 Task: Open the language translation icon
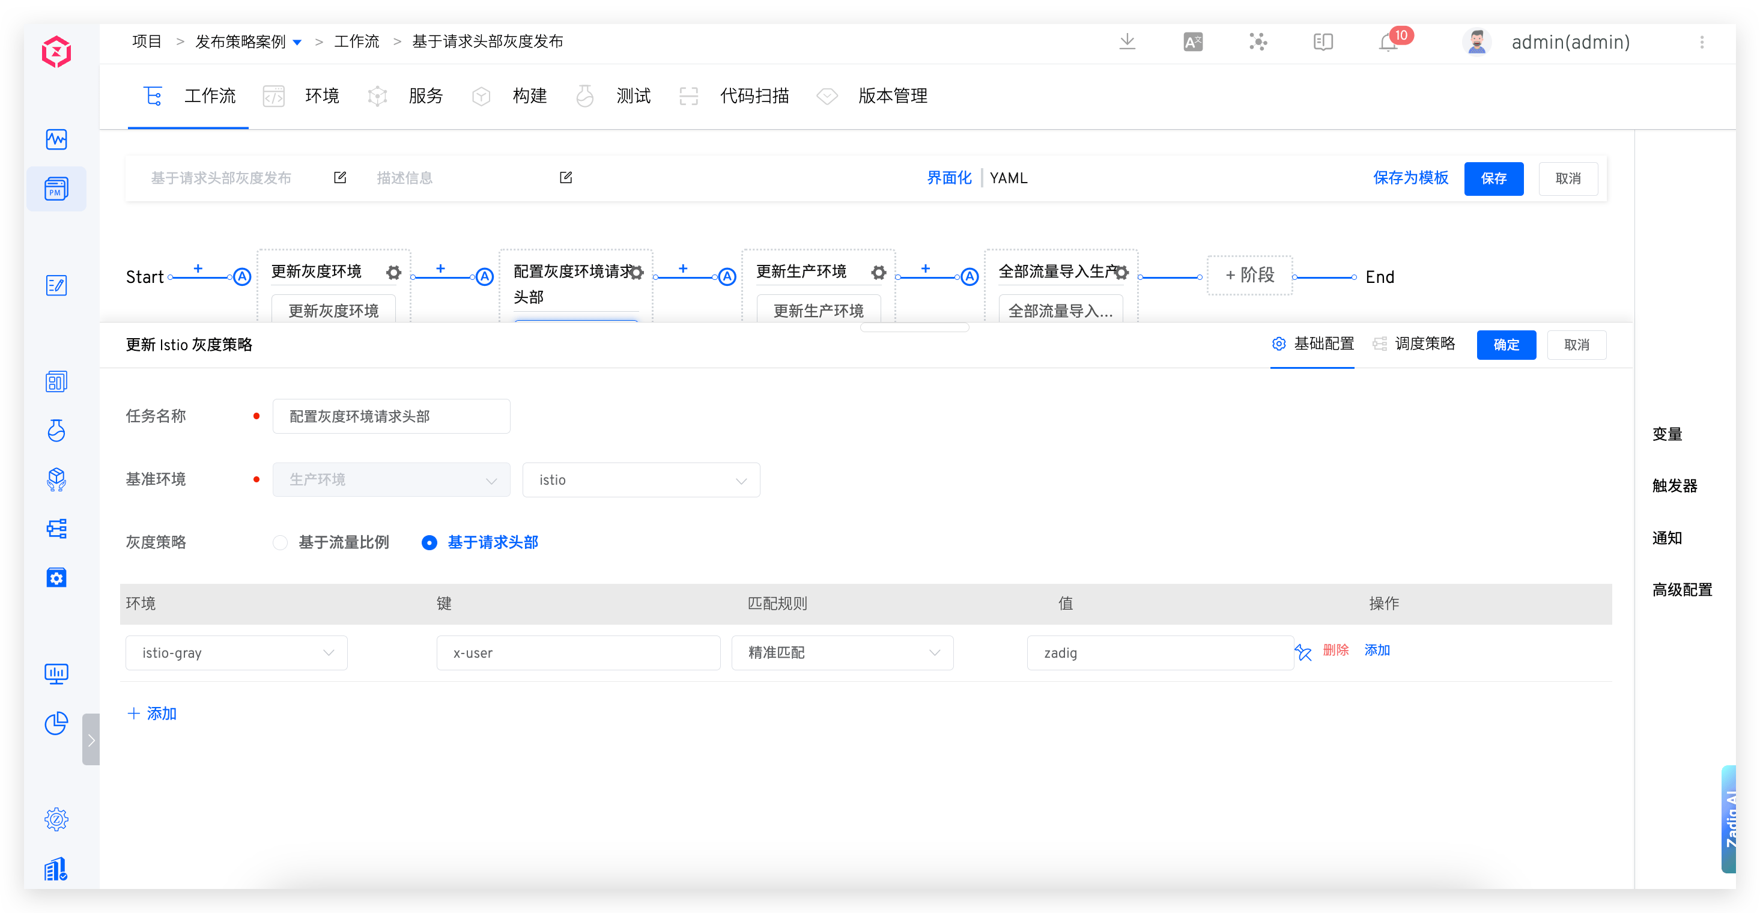[x=1192, y=43]
